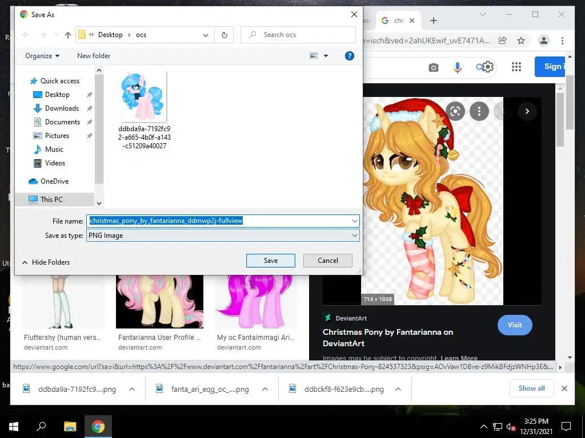The image size is (585, 438).
Task: Open the Christmas Pony by Fantarianna title link
Action: point(388,338)
